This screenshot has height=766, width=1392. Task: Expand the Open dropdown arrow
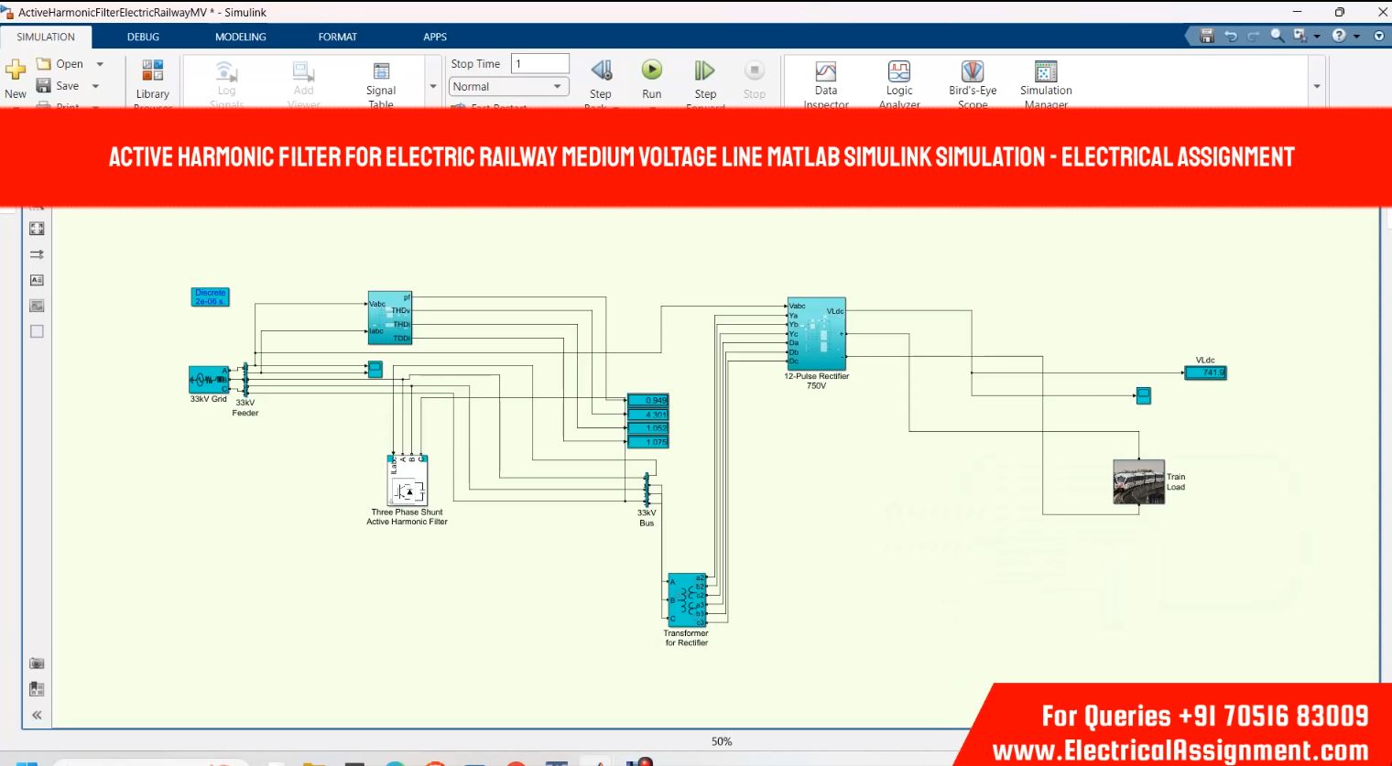tap(100, 64)
